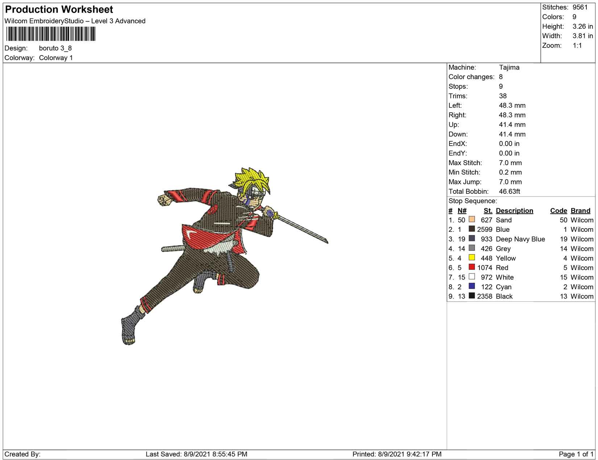This screenshot has width=598, height=460.
Task: Click the "N#" column header
Action: coord(462,211)
